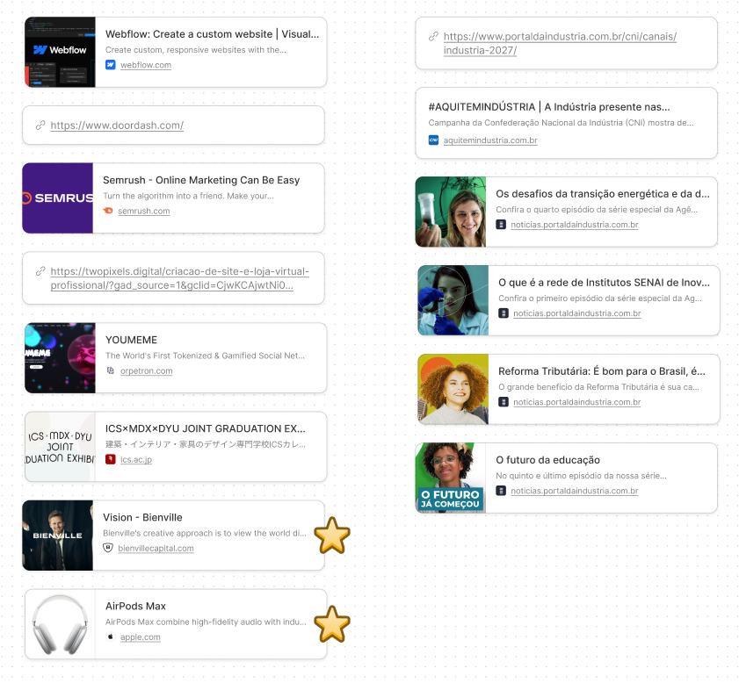The image size is (739, 683).
Task: Click favicon on the Reforma Tributária card
Action: pyautogui.click(x=504, y=402)
